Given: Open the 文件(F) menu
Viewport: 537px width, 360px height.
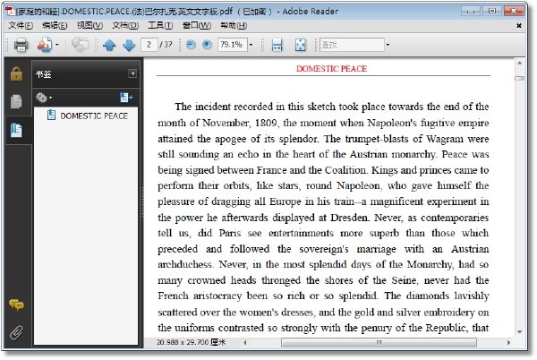Looking at the screenshot, I should coord(21,25).
